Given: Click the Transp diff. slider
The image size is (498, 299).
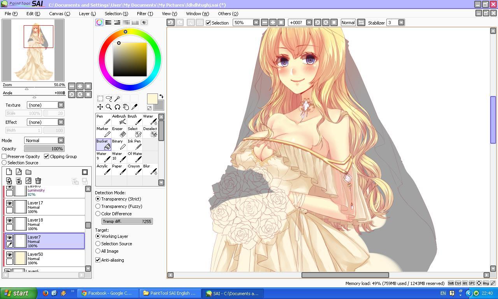Looking at the screenshot, I should tap(127, 221).
